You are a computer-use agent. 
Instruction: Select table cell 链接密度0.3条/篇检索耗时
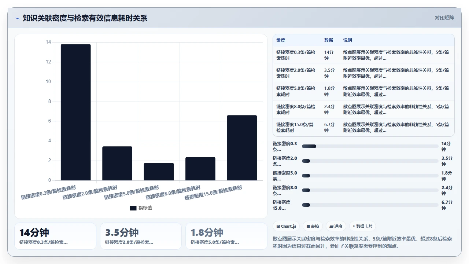pos(297,55)
